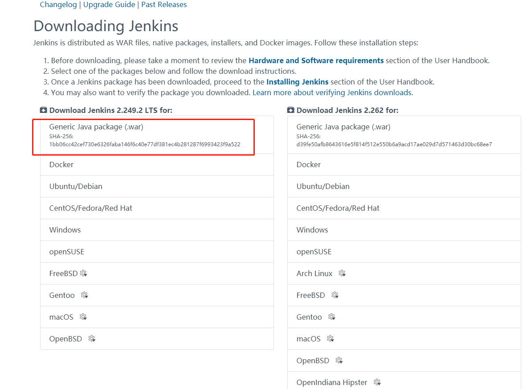Select the 2.262 SHA-256 hash starting d39fe50a

click(394, 144)
